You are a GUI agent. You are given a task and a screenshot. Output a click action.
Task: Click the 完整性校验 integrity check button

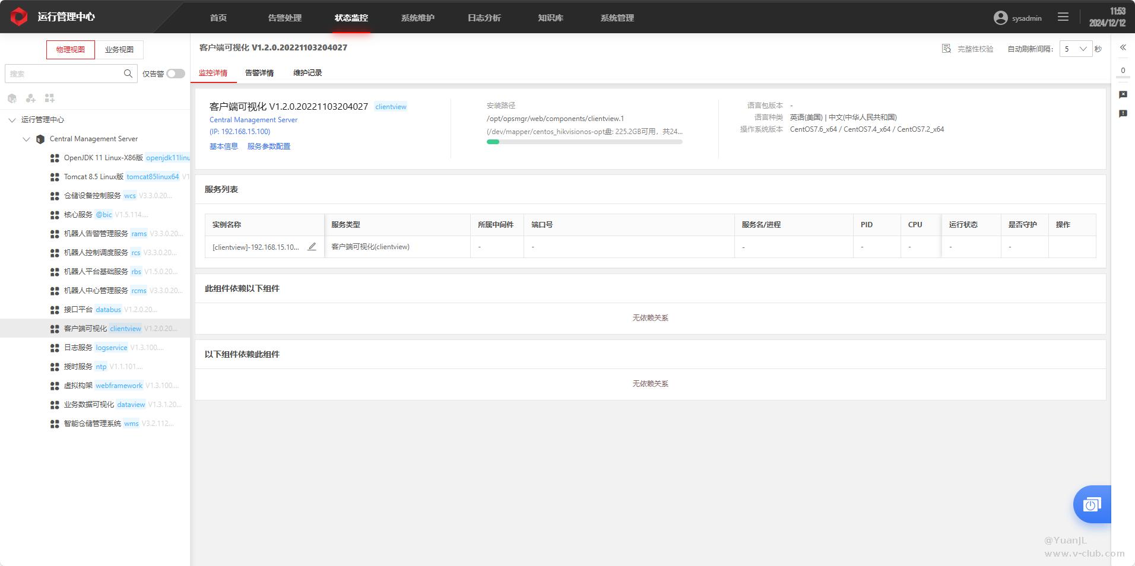968,49
